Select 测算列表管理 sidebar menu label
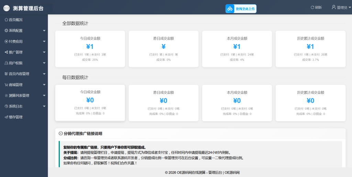The width and height of the screenshot is (352, 177). click(x=19, y=96)
